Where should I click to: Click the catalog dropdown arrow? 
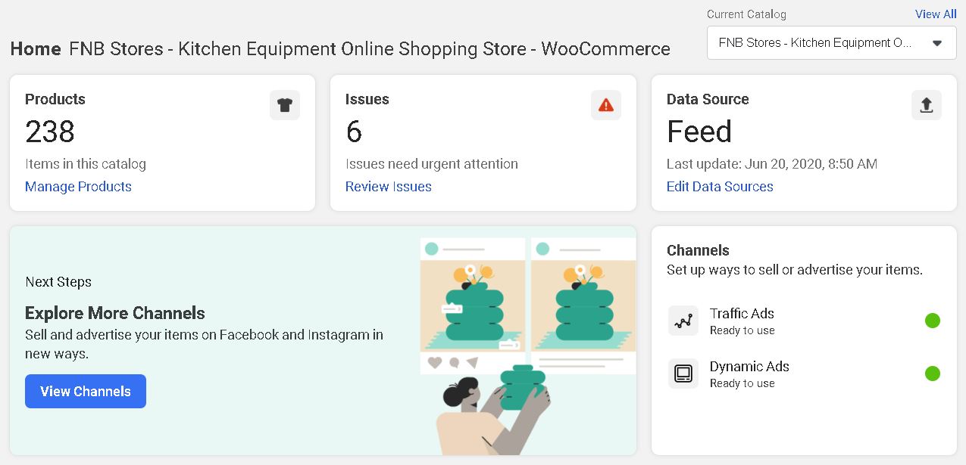tap(937, 43)
